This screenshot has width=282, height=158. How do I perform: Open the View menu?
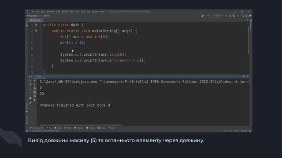(x=43, y=11)
